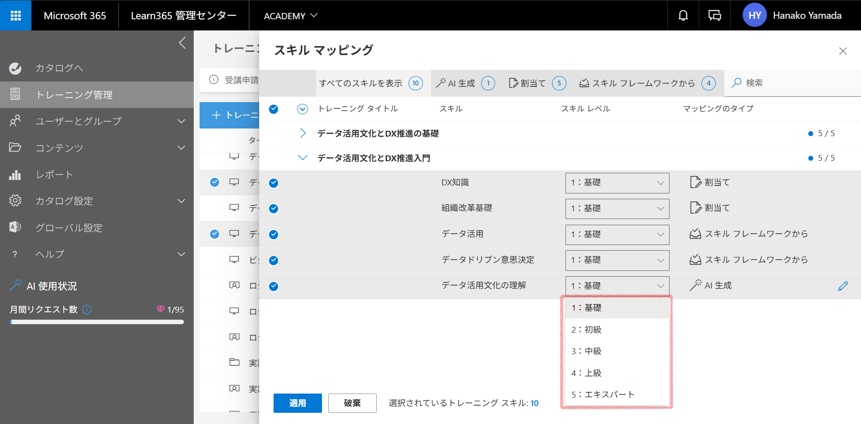The height and width of the screenshot is (424, 861).
Task: Click the framework icon in データドリブン意思決定 row
Action: click(696, 260)
